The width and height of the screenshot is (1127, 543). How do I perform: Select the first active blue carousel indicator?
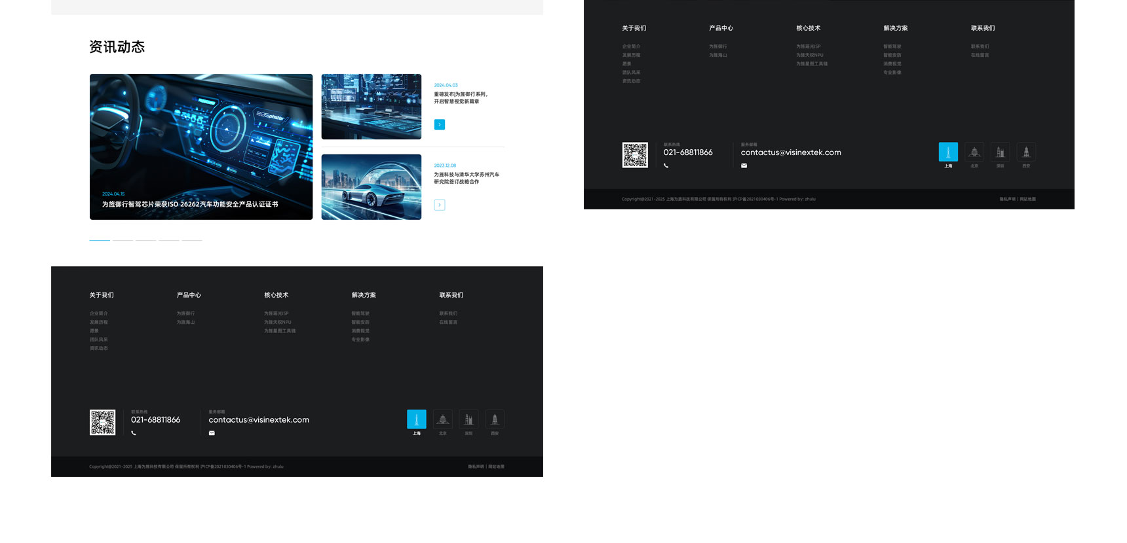pos(100,240)
